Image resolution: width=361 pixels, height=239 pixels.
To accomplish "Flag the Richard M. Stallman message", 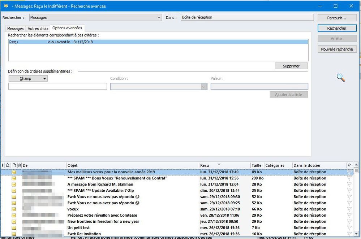I will [x=349, y=184].
